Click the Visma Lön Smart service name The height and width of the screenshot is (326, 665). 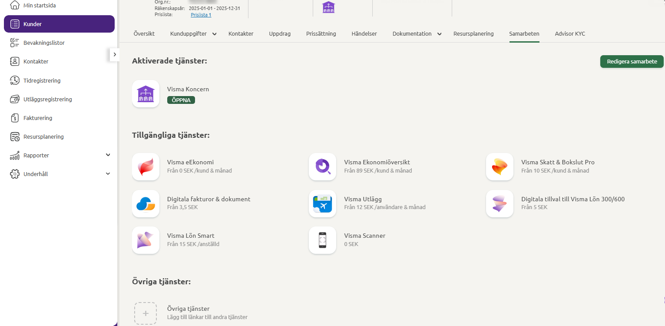(x=191, y=236)
